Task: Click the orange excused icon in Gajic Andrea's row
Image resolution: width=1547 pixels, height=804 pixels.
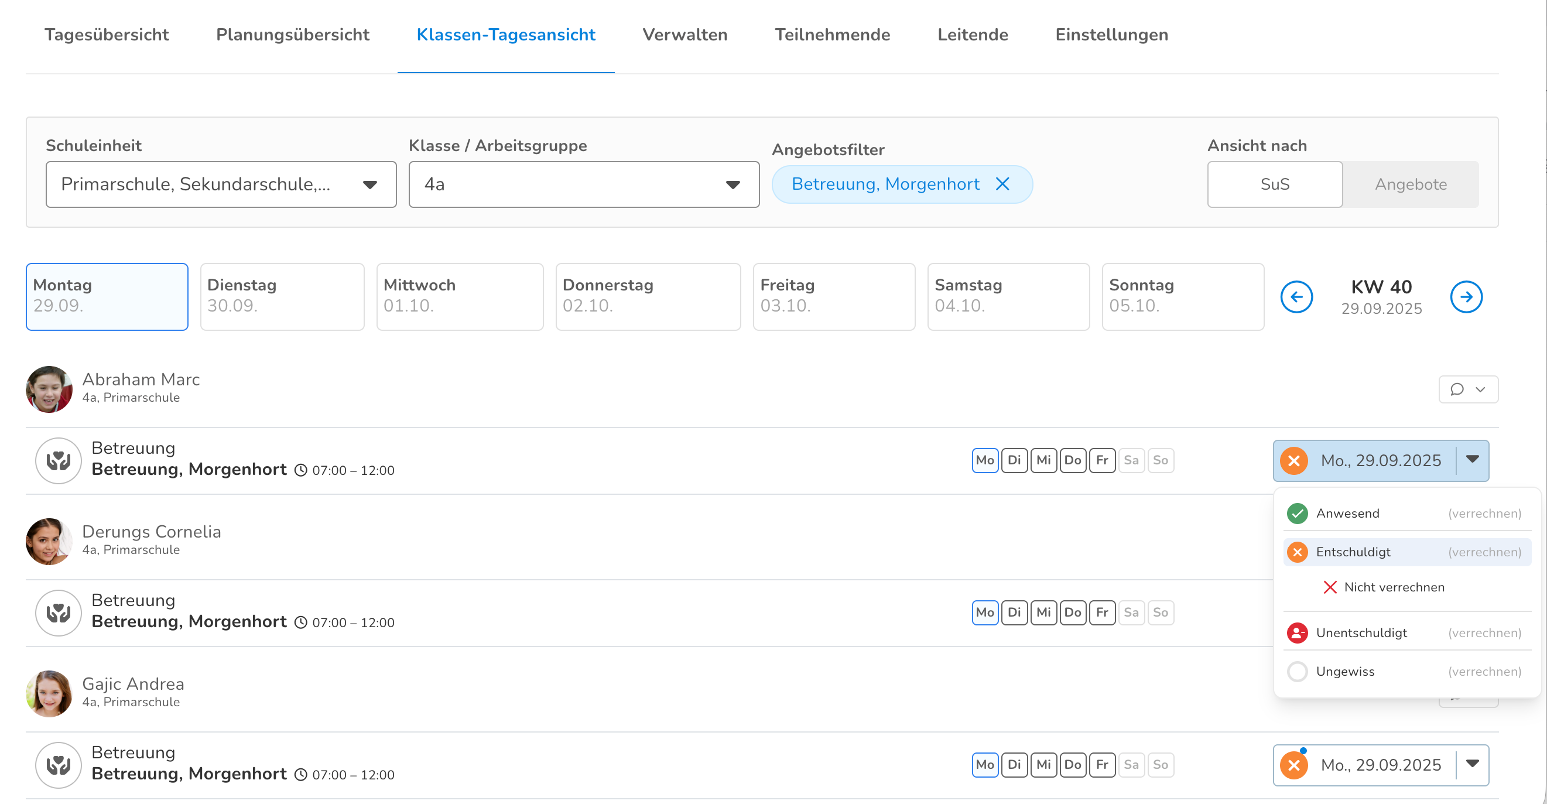Action: [1293, 765]
